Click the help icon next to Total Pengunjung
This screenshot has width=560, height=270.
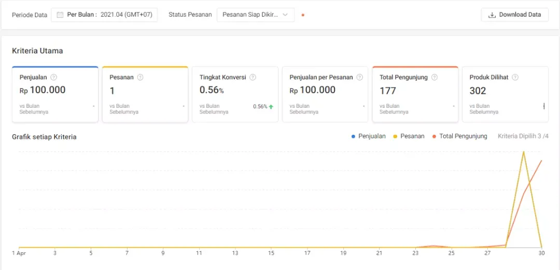(435, 77)
